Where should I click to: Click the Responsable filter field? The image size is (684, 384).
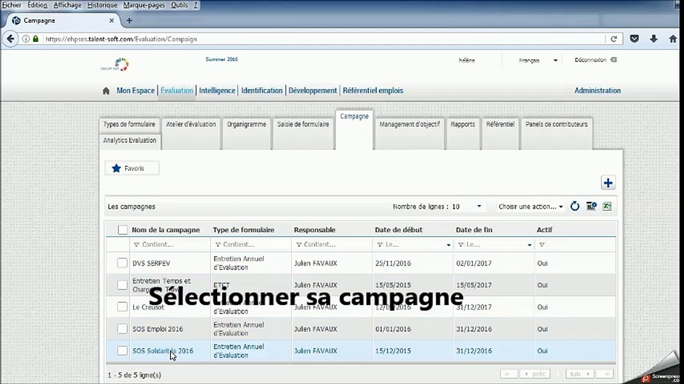click(x=332, y=245)
